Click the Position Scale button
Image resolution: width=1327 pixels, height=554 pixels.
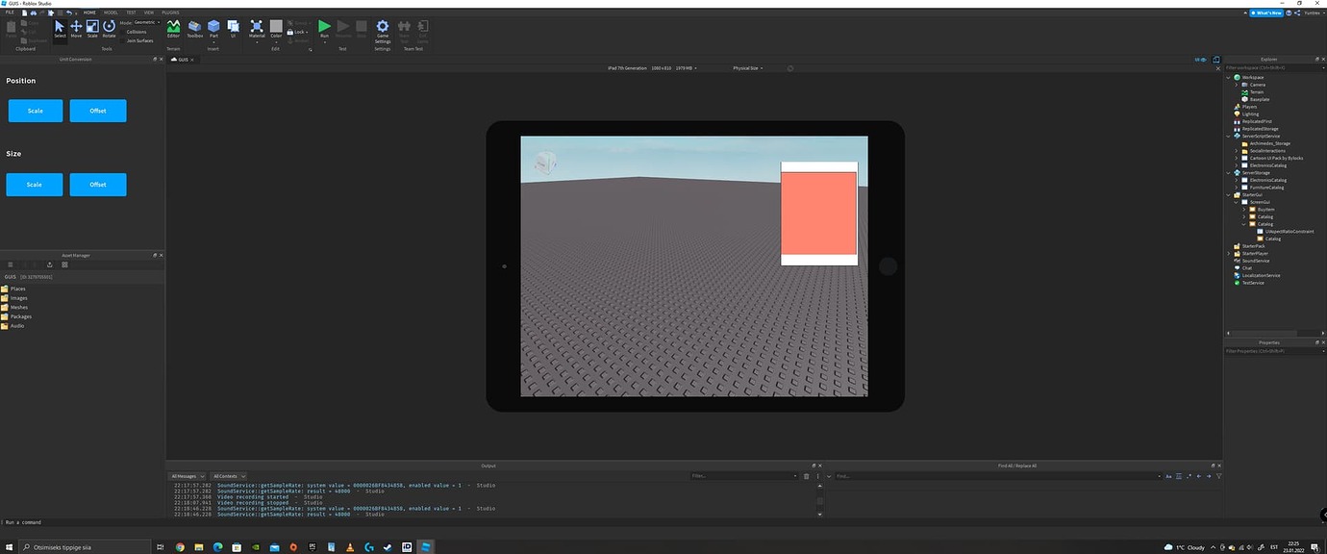(36, 111)
